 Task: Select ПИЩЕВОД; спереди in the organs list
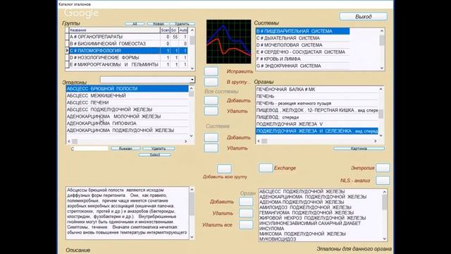click(x=316, y=117)
